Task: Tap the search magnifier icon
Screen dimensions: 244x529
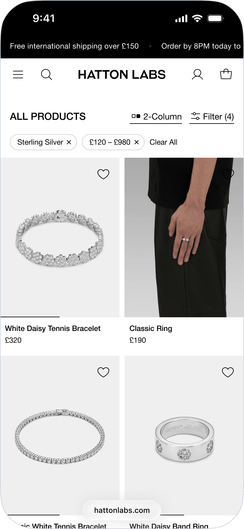Action: (x=47, y=75)
